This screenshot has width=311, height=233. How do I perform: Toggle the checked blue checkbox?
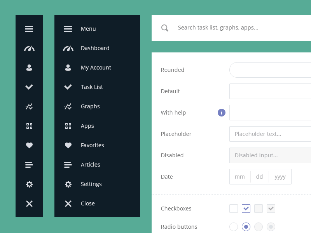tap(246, 209)
